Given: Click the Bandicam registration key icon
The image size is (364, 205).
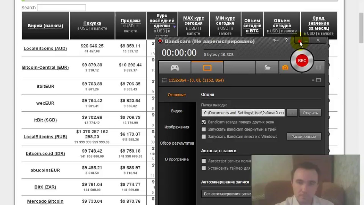Looking at the screenshot, I should (x=275, y=40).
